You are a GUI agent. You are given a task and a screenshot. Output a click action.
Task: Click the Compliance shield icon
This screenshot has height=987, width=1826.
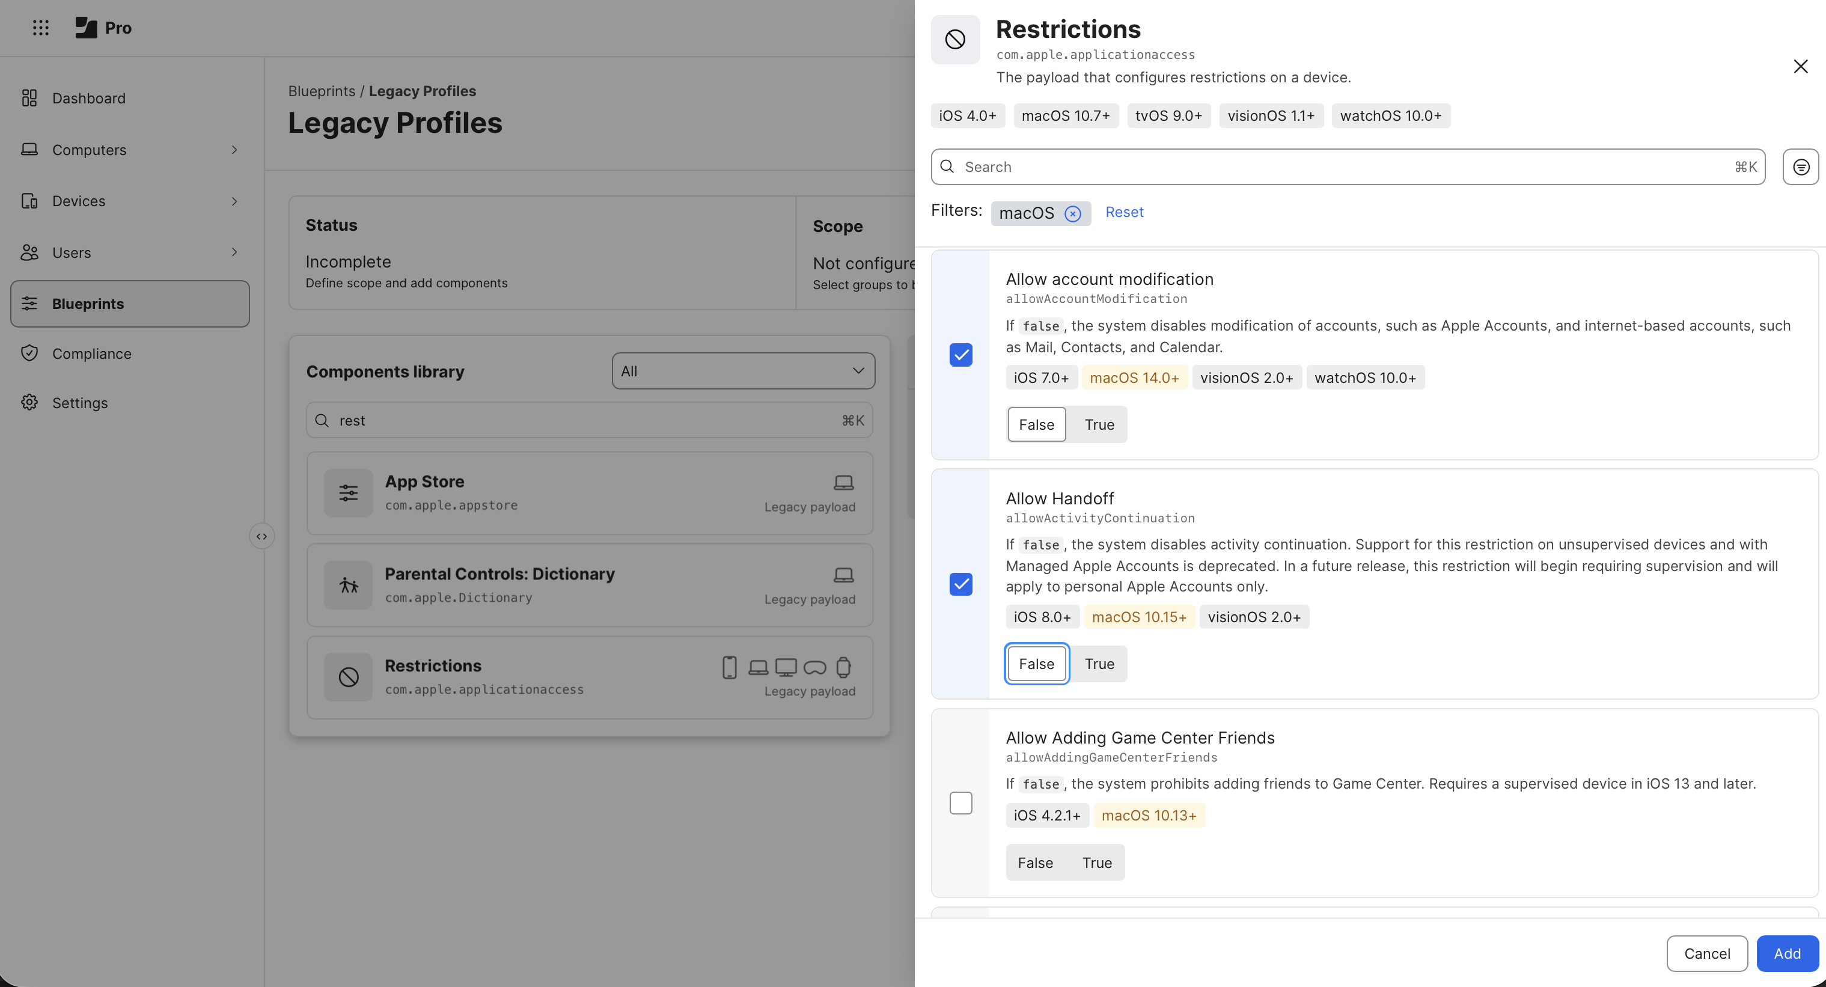point(29,353)
